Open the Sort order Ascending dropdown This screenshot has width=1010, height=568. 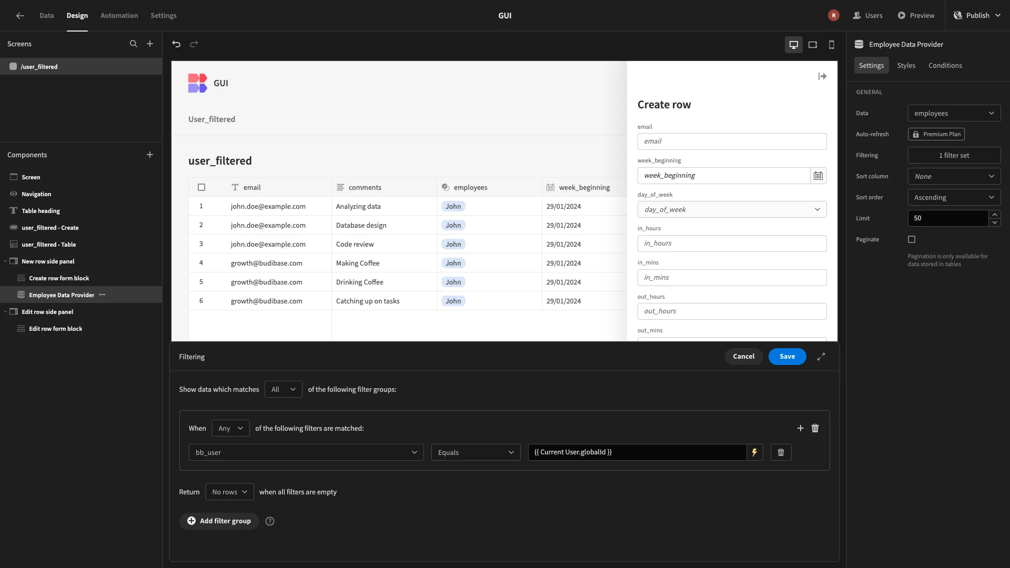pyautogui.click(x=954, y=197)
